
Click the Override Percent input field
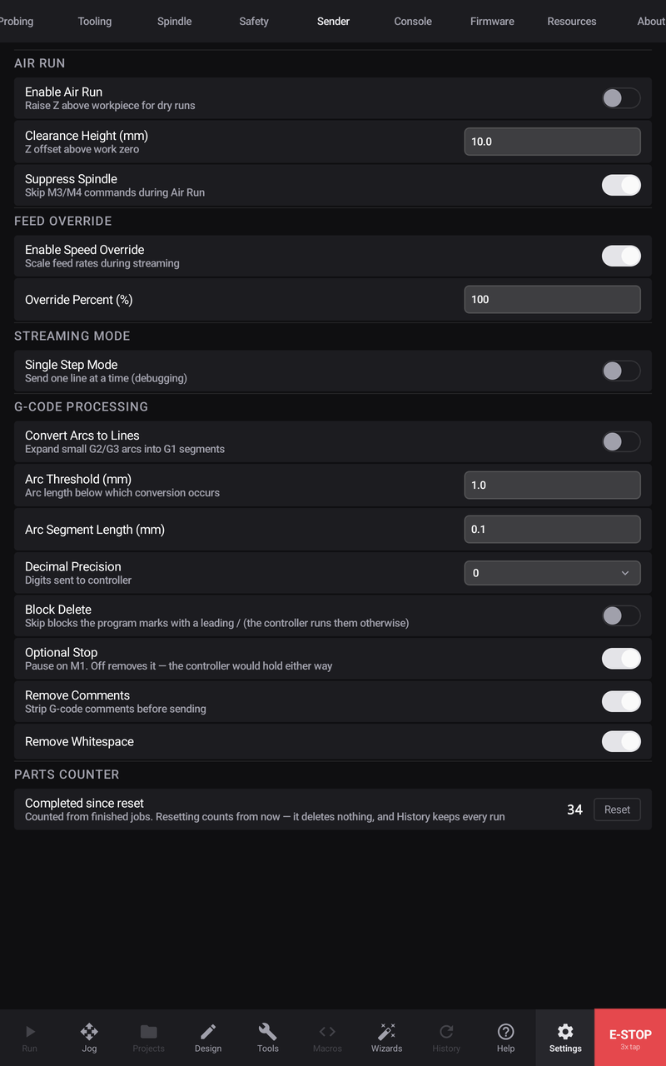coord(552,300)
